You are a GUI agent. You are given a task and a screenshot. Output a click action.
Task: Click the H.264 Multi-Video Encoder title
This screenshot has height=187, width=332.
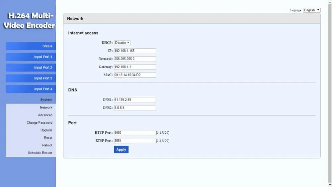(x=29, y=21)
